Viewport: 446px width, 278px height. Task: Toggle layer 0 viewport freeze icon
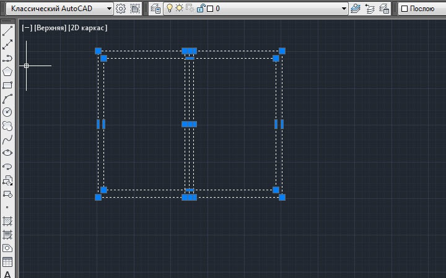pos(190,8)
